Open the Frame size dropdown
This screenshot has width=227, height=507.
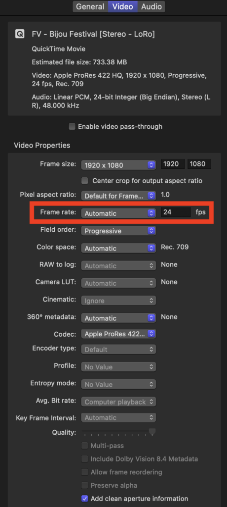tap(118, 165)
